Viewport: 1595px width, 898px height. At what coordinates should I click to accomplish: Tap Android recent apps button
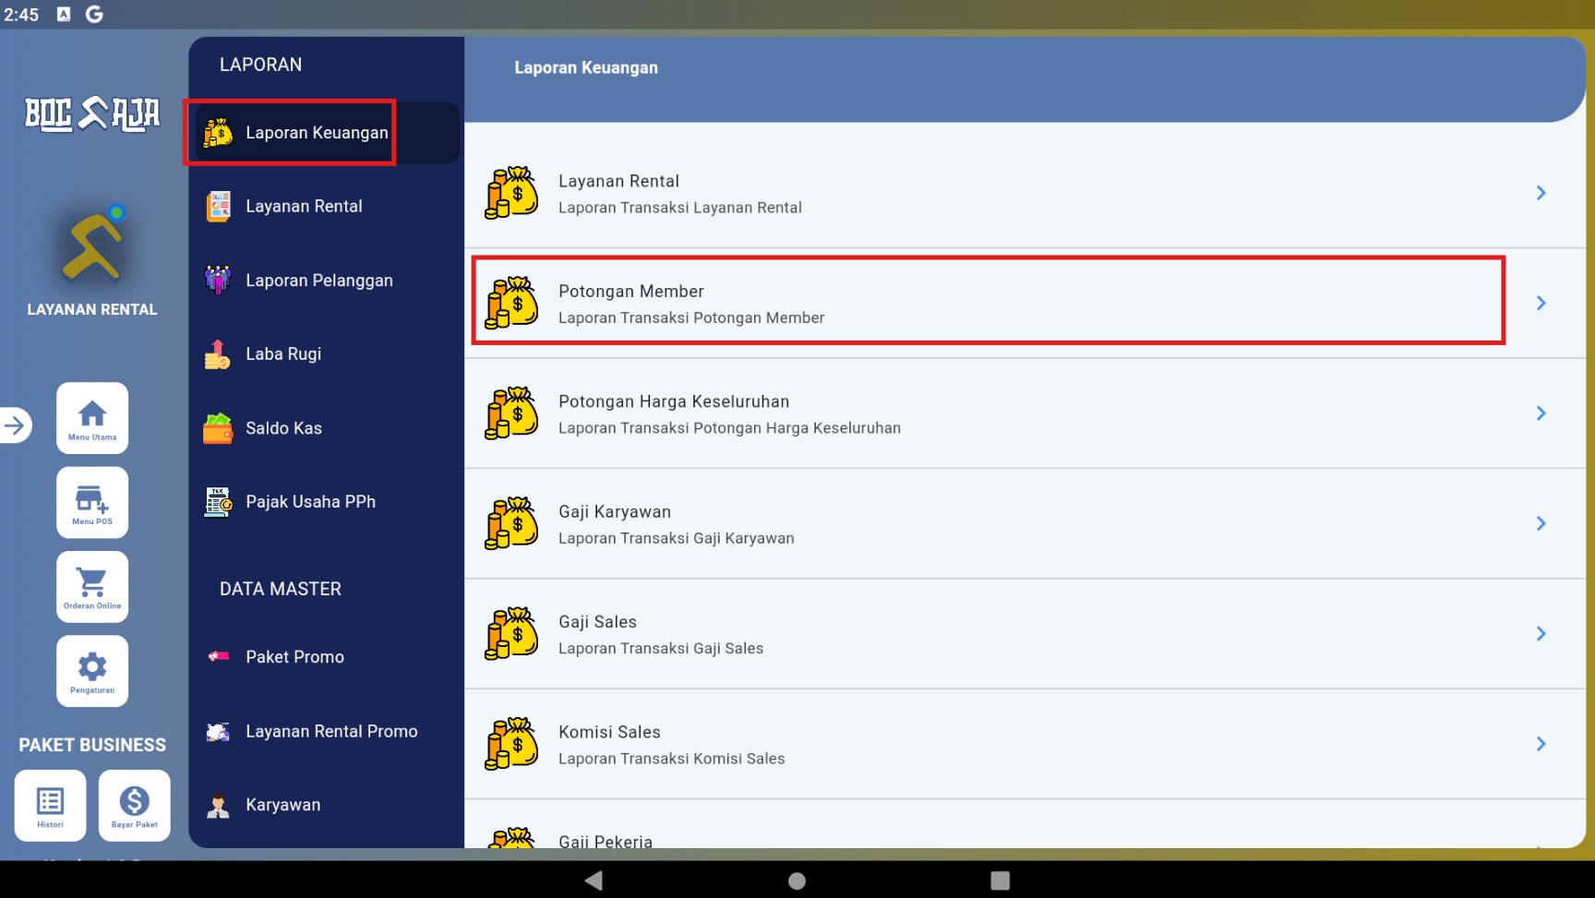coord(1000,880)
